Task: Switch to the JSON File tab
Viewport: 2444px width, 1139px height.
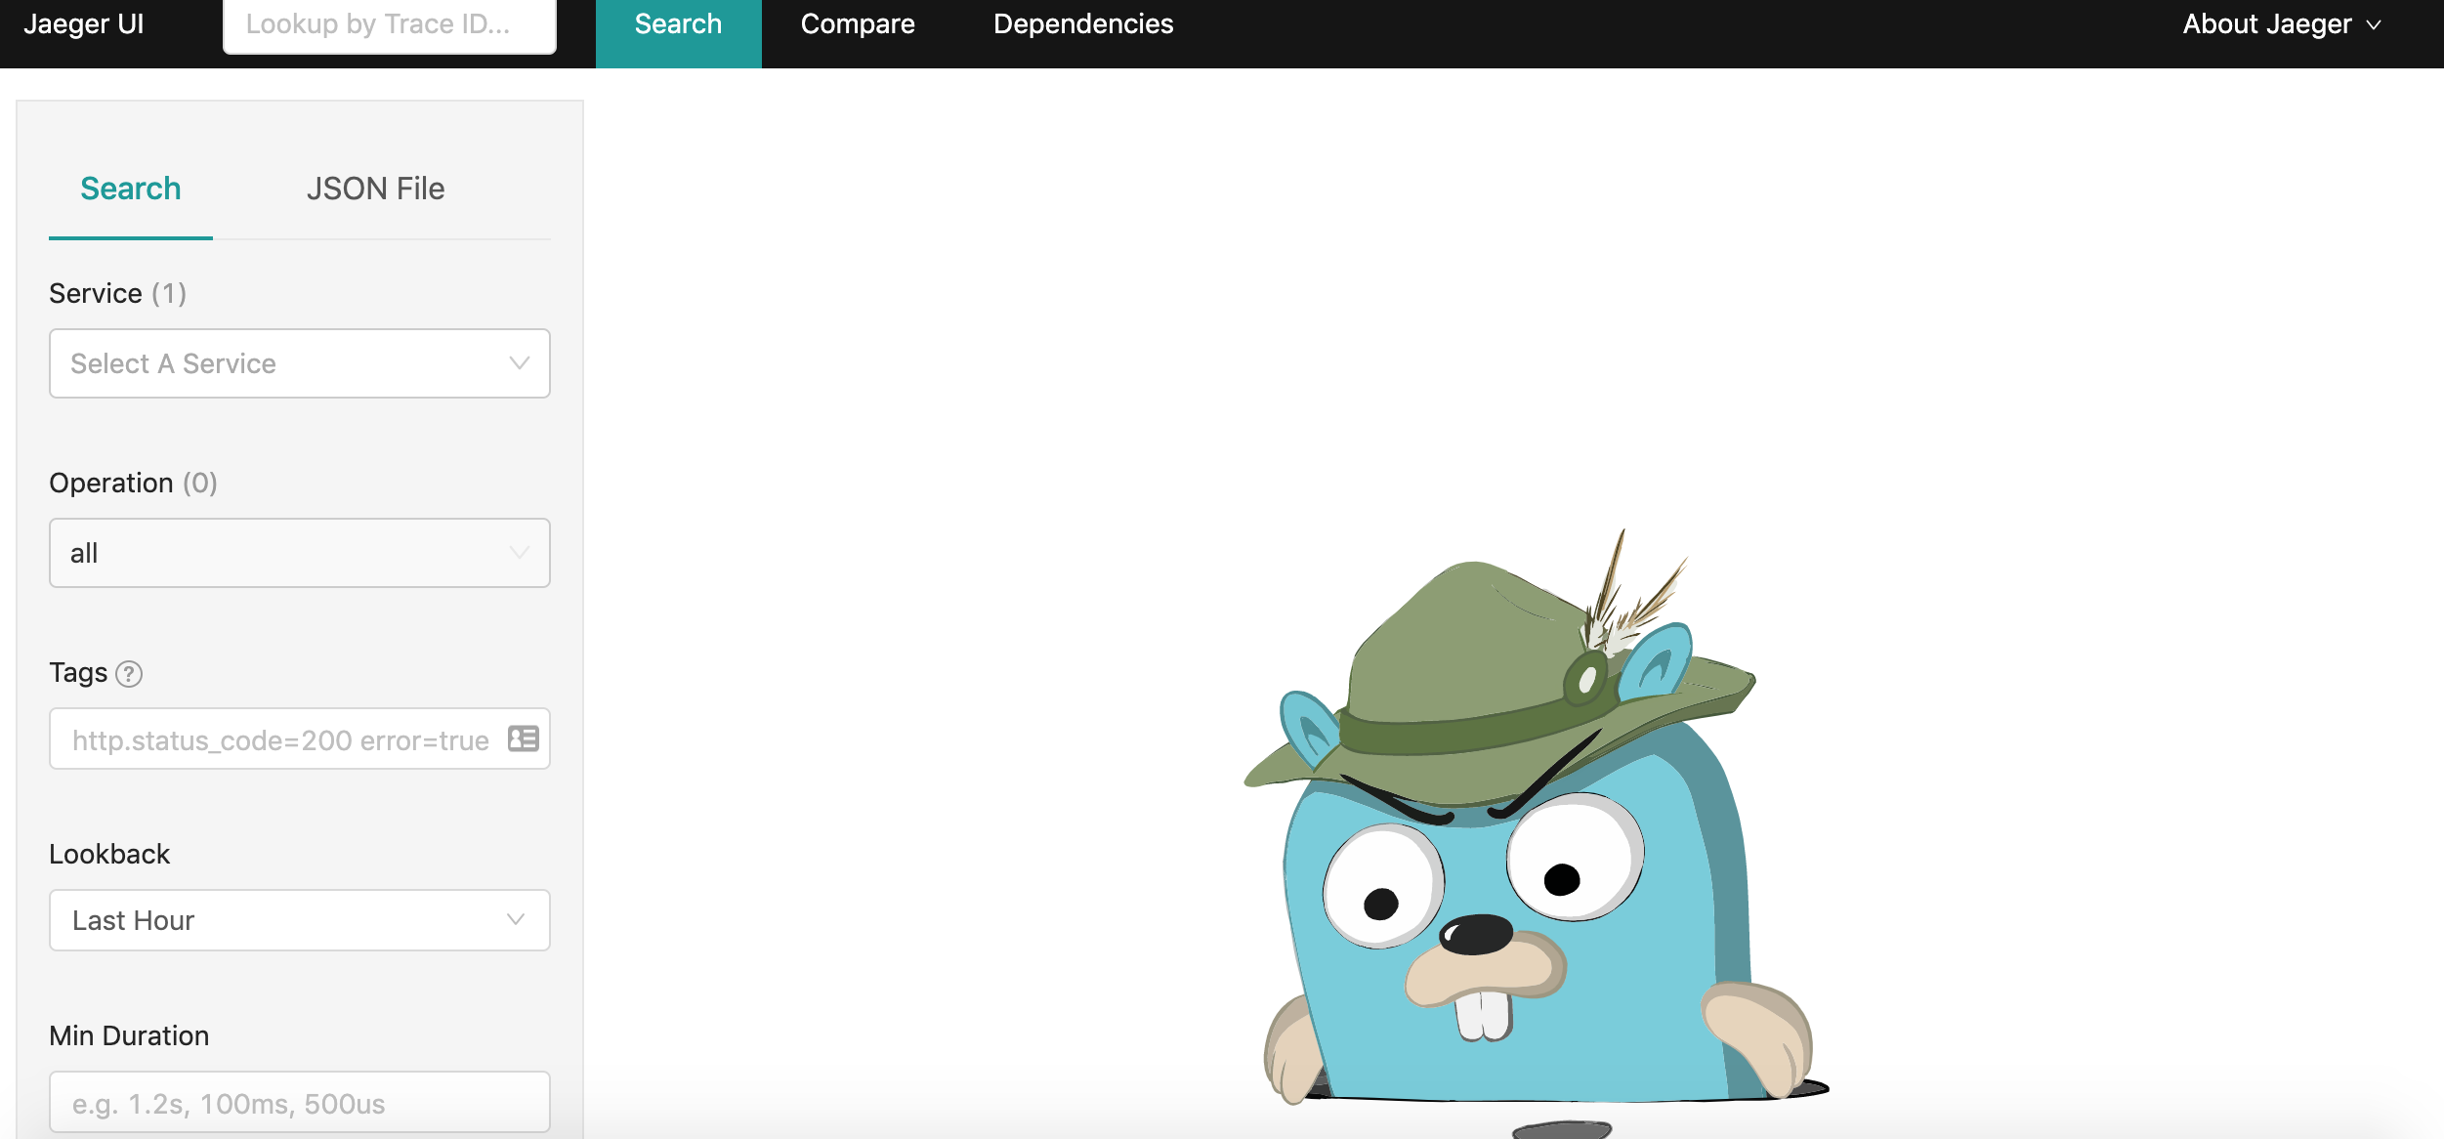Action: pyautogui.click(x=375, y=189)
